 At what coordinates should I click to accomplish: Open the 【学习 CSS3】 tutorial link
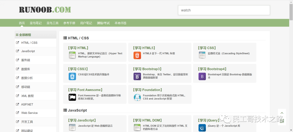click(78, 69)
